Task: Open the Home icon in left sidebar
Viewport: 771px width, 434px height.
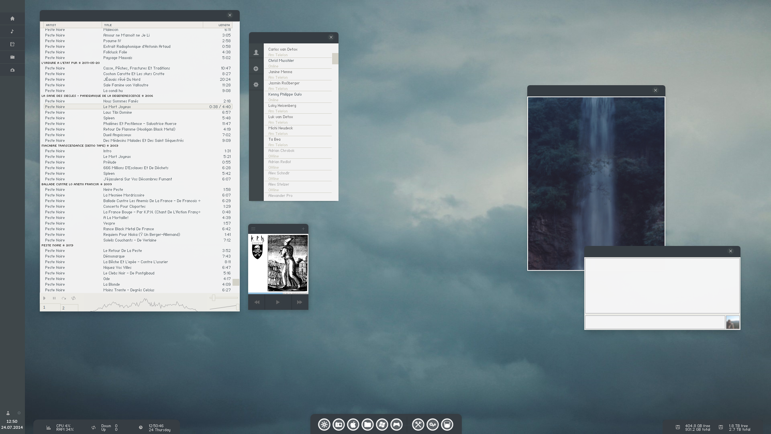Action: click(12, 18)
